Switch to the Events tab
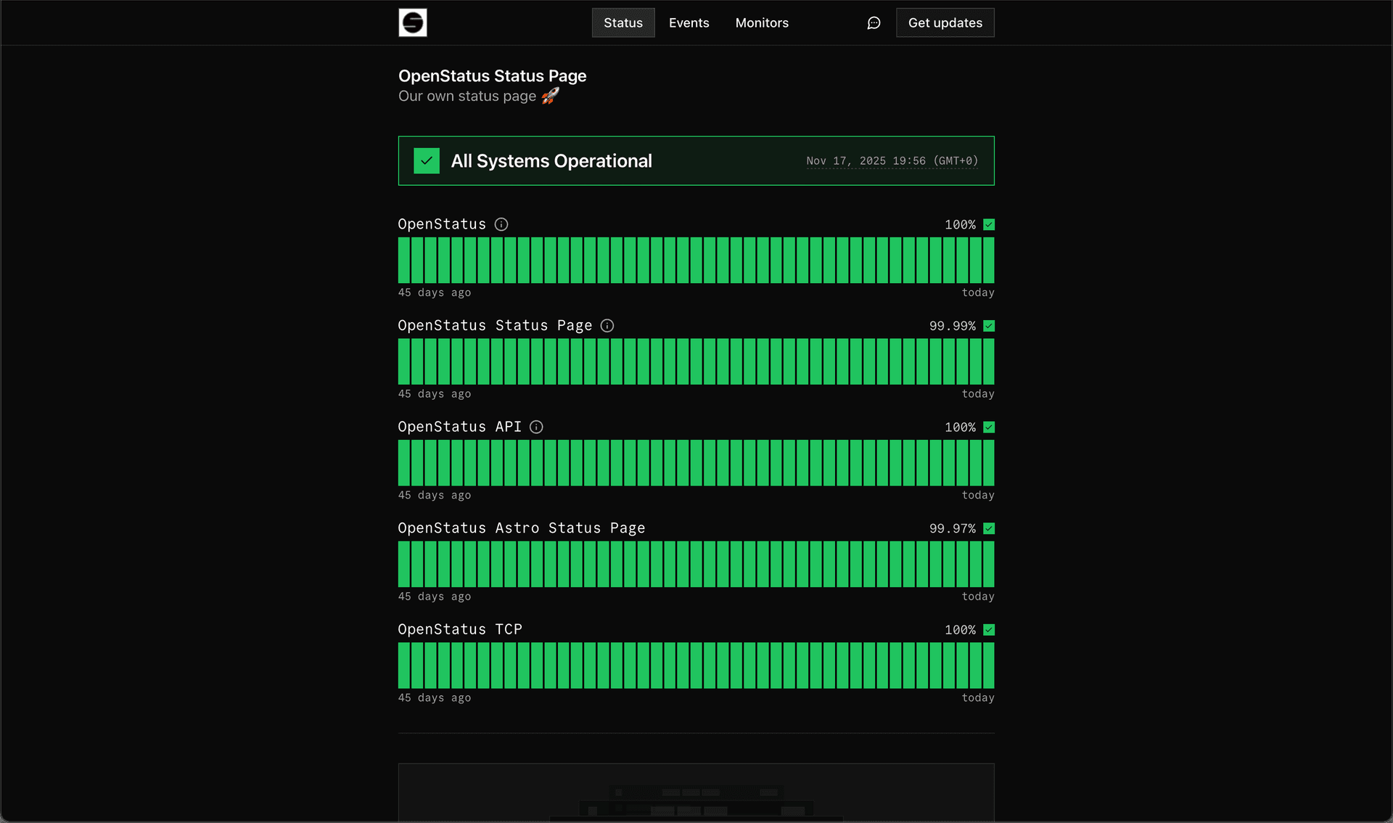Image resolution: width=1393 pixels, height=823 pixels. (x=688, y=22)
